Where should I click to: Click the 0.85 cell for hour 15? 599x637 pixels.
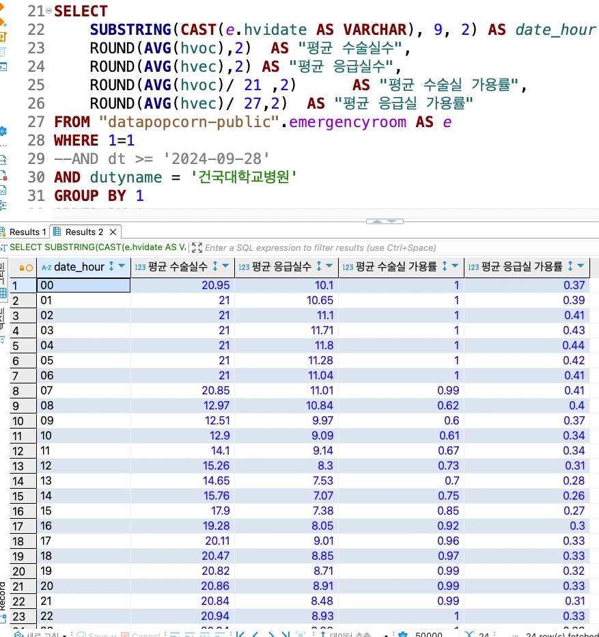tap(401, 511)
